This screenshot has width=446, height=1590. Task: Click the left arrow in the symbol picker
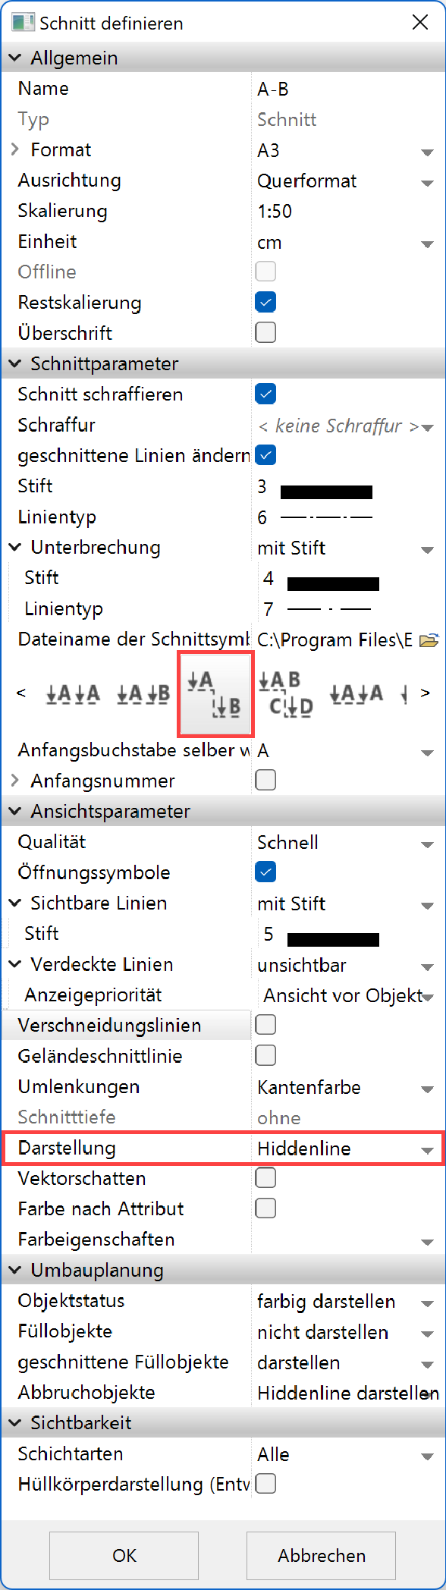click(x=20, y=693)
